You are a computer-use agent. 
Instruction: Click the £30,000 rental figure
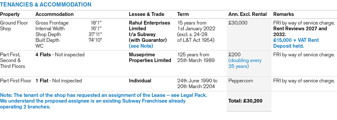238,23
